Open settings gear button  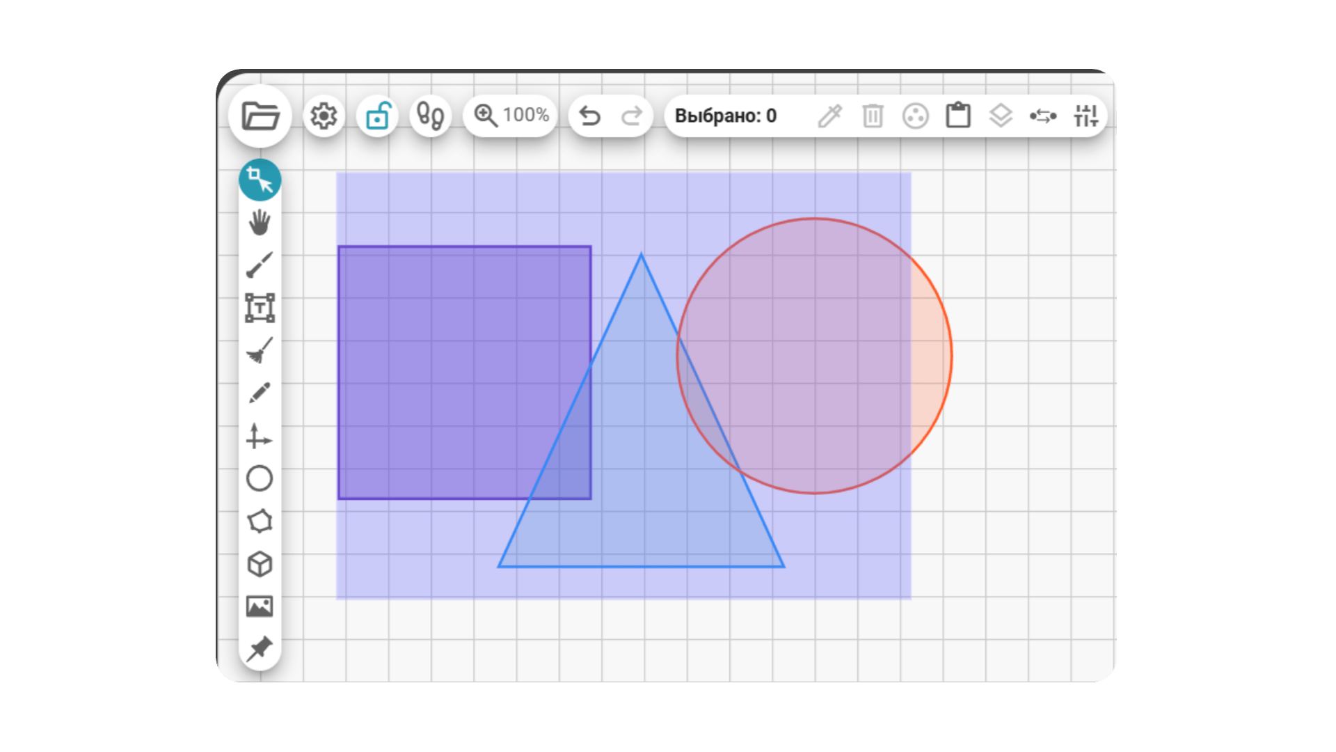click(x=324, y=116)
